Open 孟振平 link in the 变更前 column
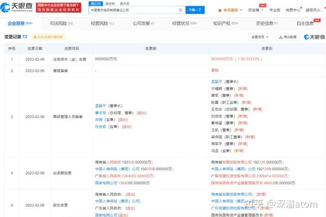The image size is (326, 217). (x=101, y=106)
